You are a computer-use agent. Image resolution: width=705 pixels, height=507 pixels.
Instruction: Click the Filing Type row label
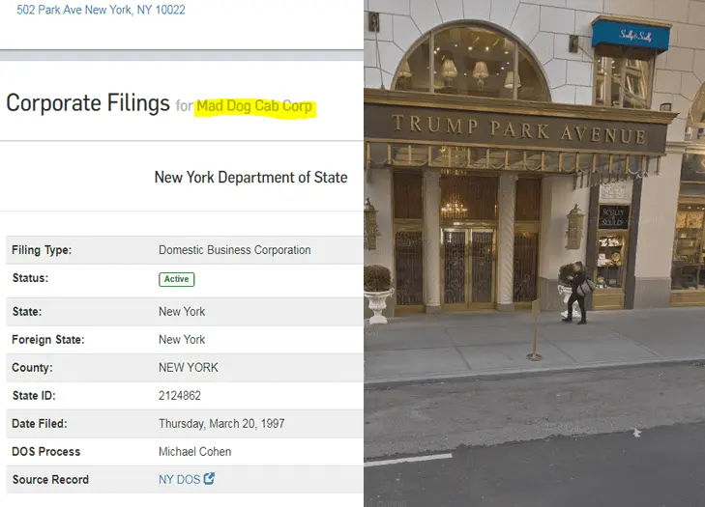point(42,250)
